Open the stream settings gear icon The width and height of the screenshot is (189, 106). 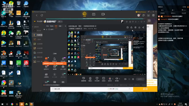(x=133, y=79)
